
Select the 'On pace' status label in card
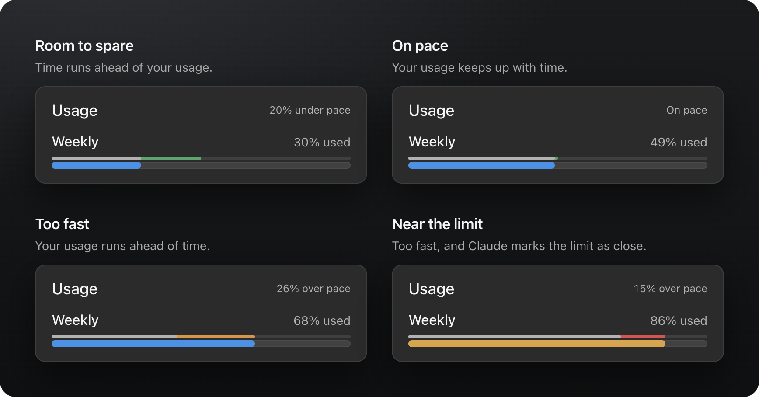[x=686, y=110]
